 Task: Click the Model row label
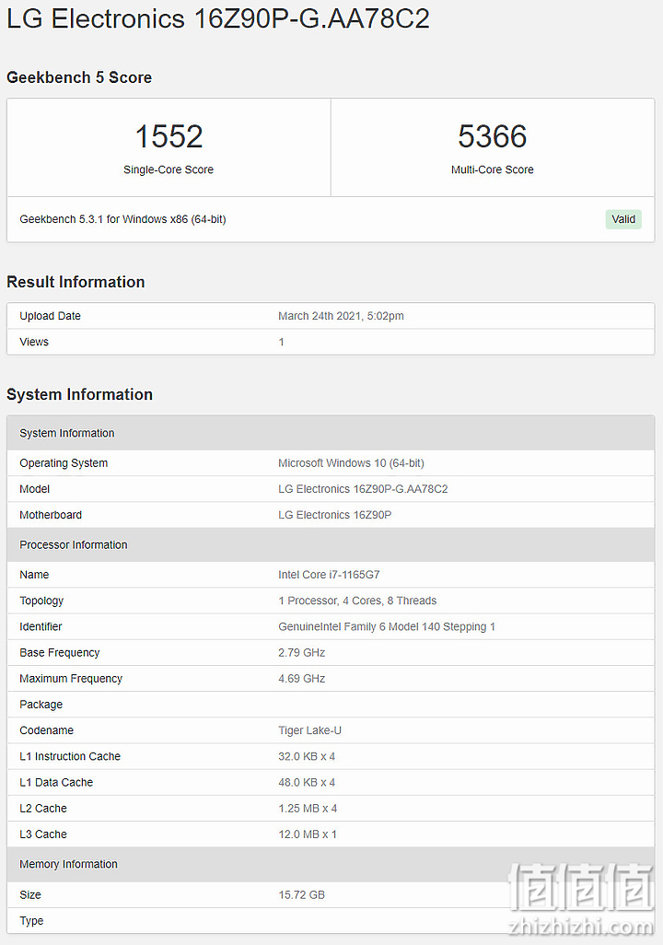pos(34,489)
